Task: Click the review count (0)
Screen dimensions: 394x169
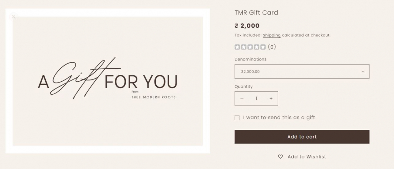Action: 272,47
